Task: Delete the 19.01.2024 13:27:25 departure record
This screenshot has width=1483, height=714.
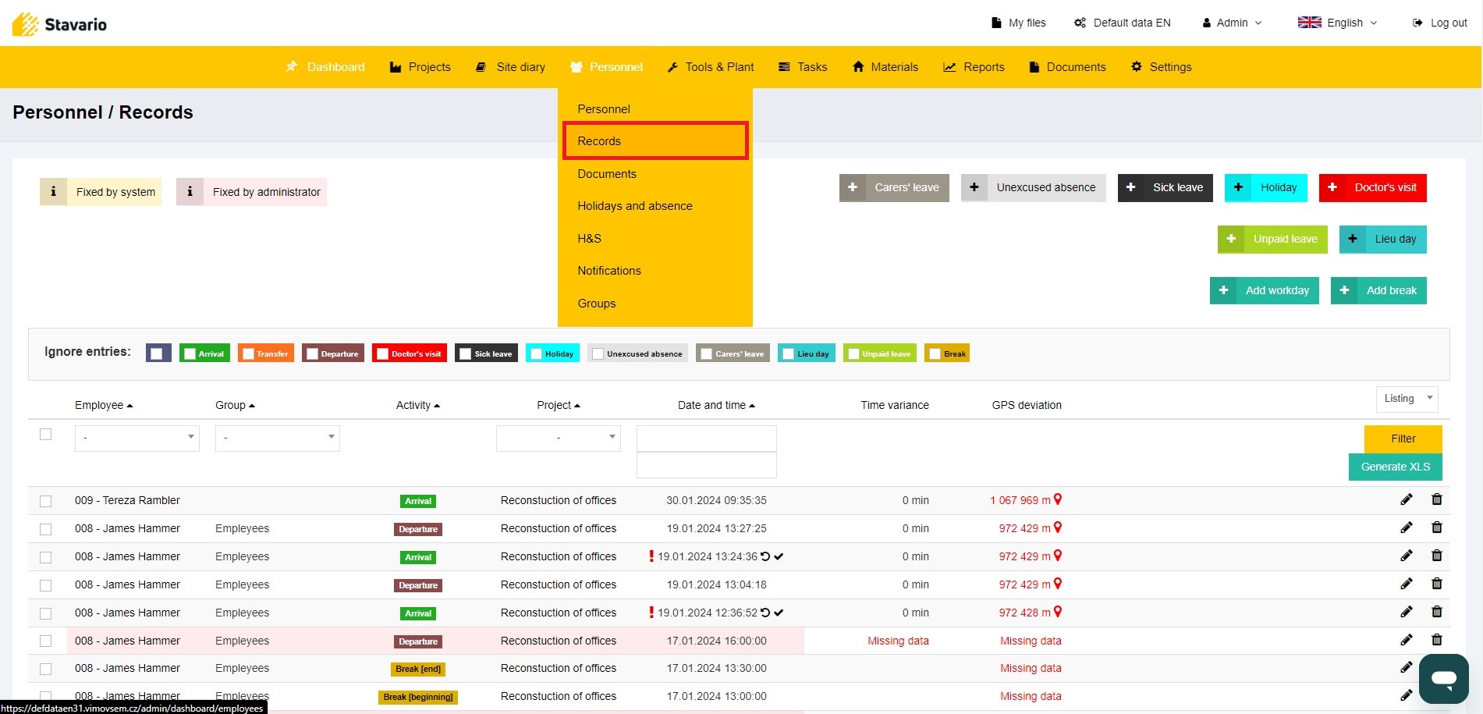Action: pos(1437,528)
